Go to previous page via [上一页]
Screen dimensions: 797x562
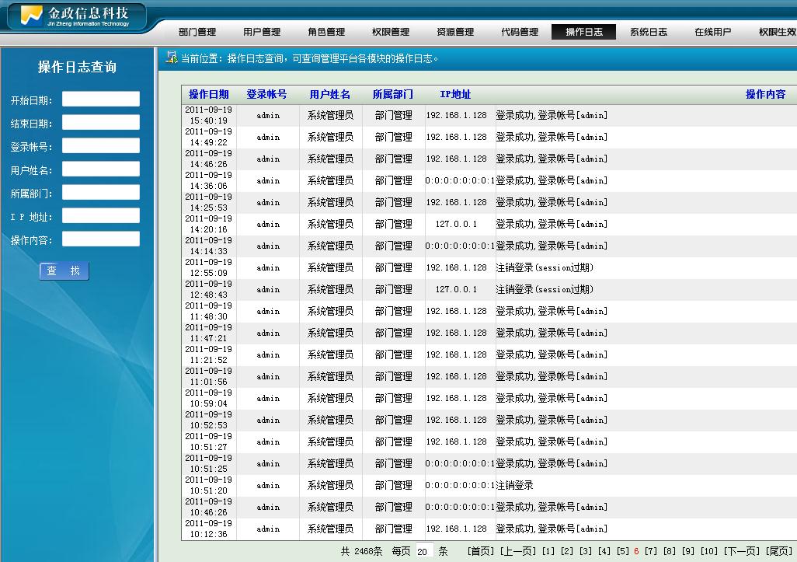tap(518, 551)
